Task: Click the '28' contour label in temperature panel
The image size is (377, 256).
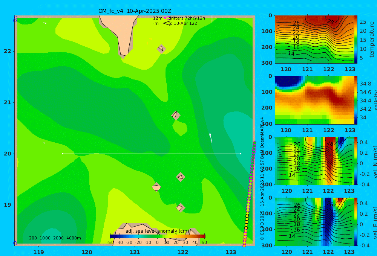Action: tap(331, 22)
